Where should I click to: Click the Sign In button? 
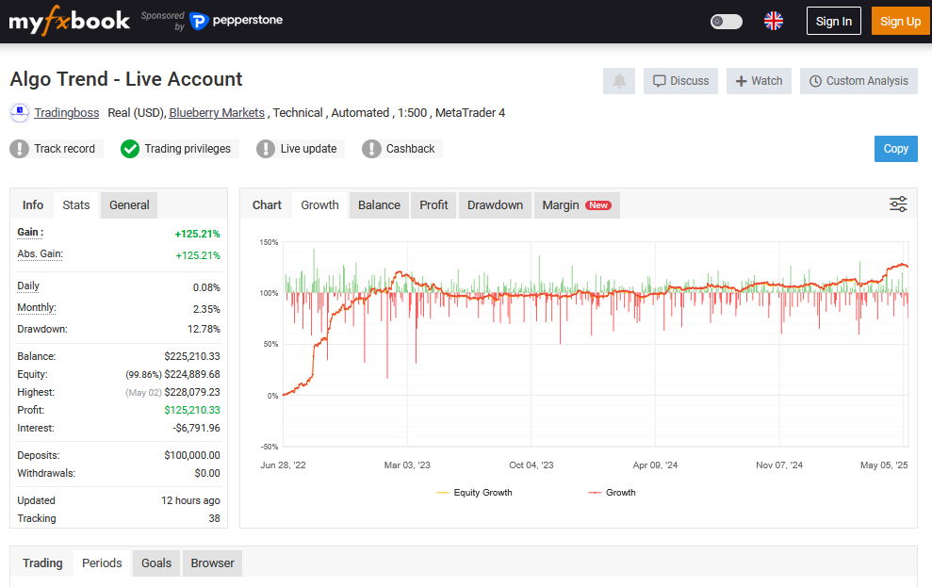click(833, 22)
